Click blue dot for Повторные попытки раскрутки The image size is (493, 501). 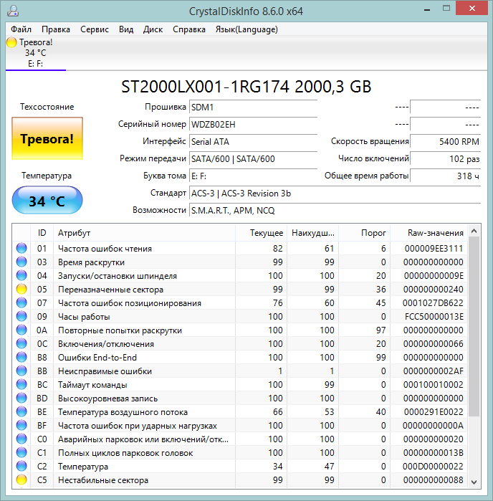[21, 330]
